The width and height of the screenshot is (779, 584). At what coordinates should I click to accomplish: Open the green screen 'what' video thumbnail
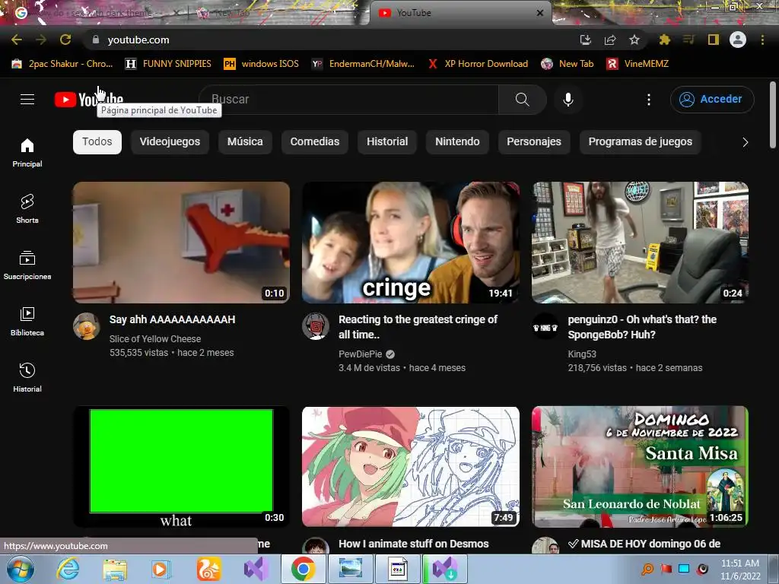click(181, 467)
